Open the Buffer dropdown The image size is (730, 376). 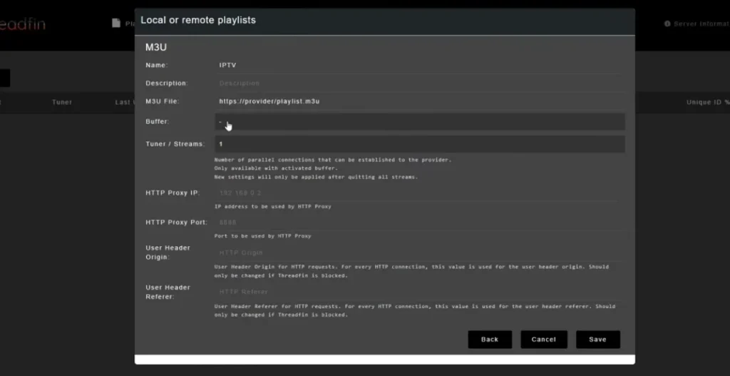(x=419, y=121)
